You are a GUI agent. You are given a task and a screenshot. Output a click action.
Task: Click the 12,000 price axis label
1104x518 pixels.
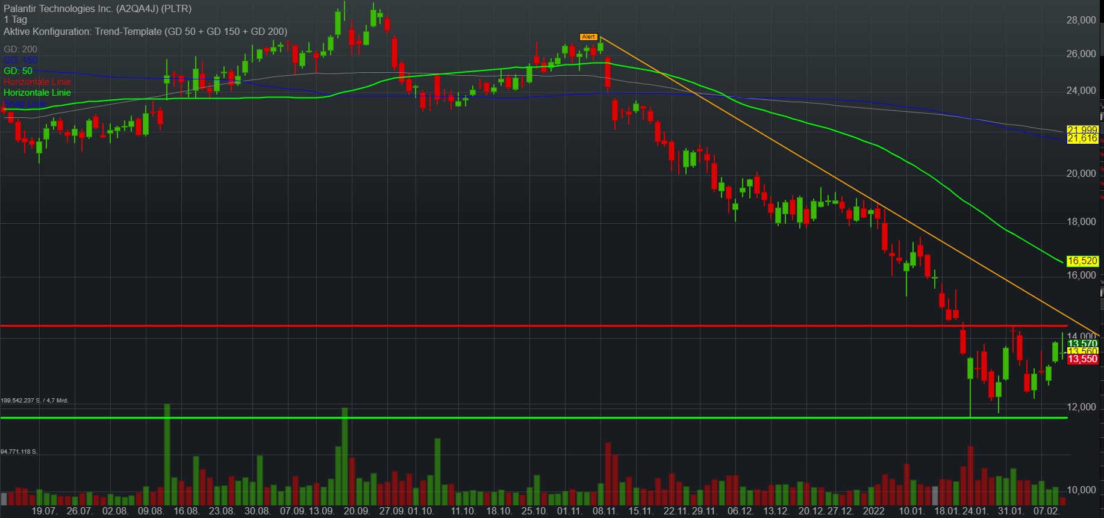[x=1081, y=407]
